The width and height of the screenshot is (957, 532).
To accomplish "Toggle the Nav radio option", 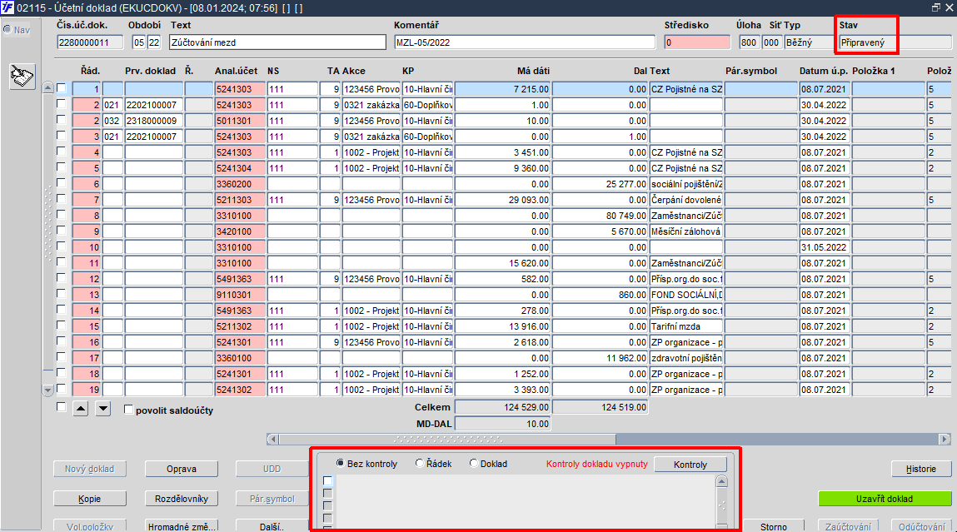I will click(7, 29).
